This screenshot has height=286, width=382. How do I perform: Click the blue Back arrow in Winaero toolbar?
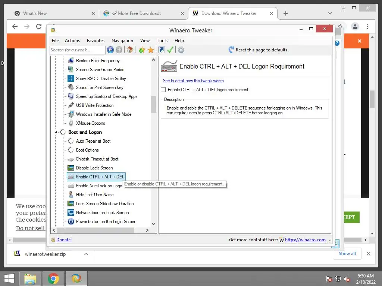point(110,50)
